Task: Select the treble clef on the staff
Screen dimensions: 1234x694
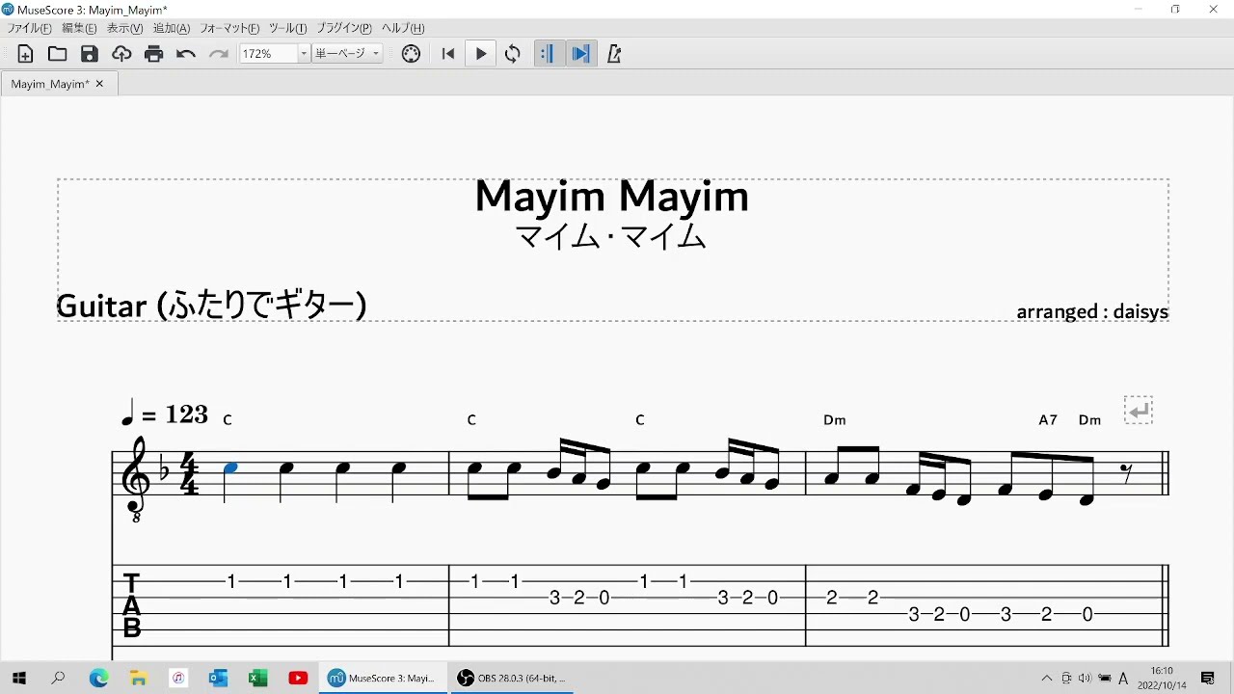Action: pyautogui.click(x=138, y=477)
